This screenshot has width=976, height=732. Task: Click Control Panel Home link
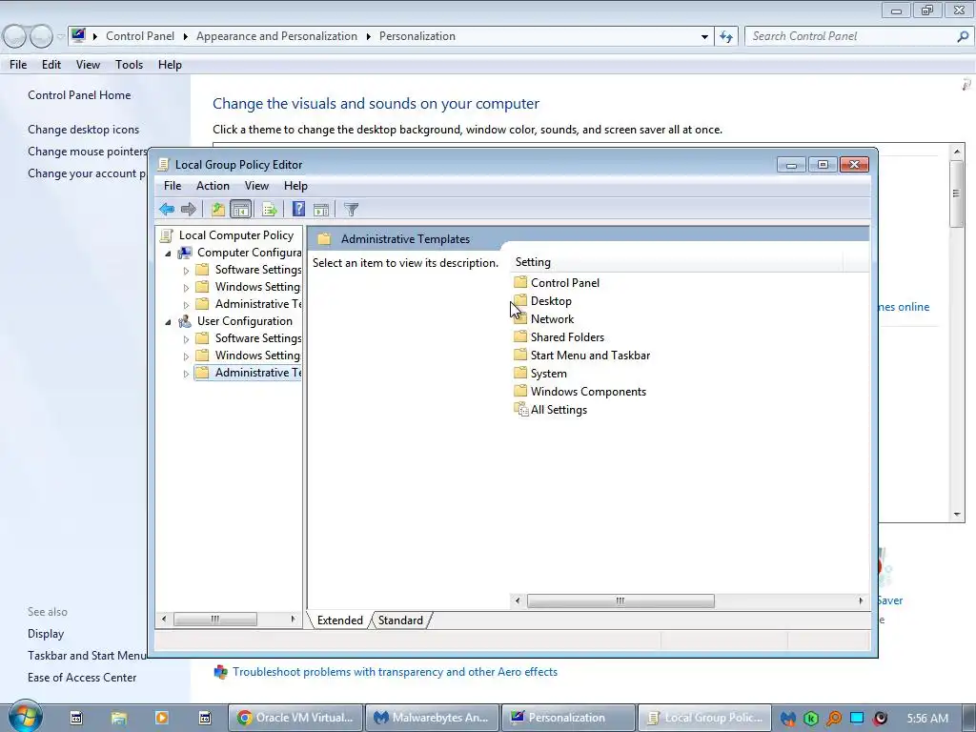pos(79,95)
